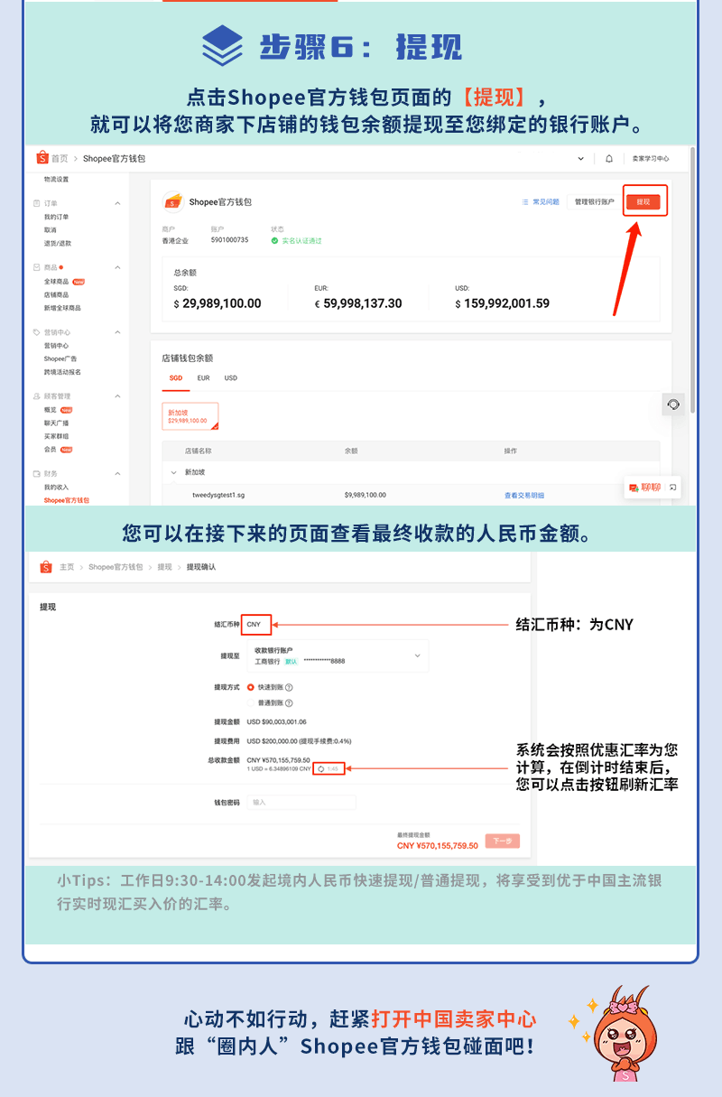Screen dimensions: 722x1097
Task: Refresh the exchange rate with the circular arrow icon
Action: (x=320, y=767)
